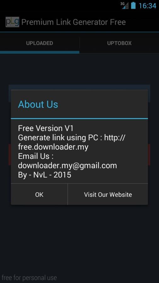Tap the 3G signal strength icon
The height and width of the screenshot is (283, 159).
[x=124, y=6]
